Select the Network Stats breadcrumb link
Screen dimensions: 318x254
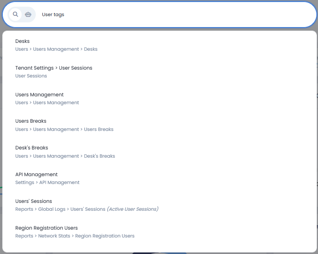[x=54, y=236]
